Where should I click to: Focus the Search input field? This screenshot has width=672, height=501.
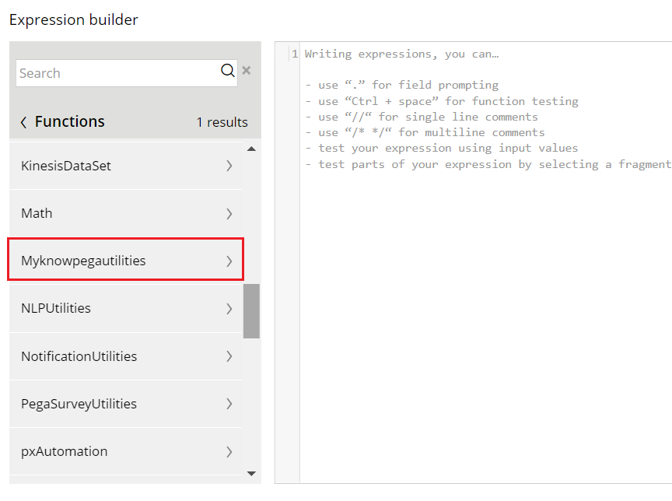[x=118, y=73]
